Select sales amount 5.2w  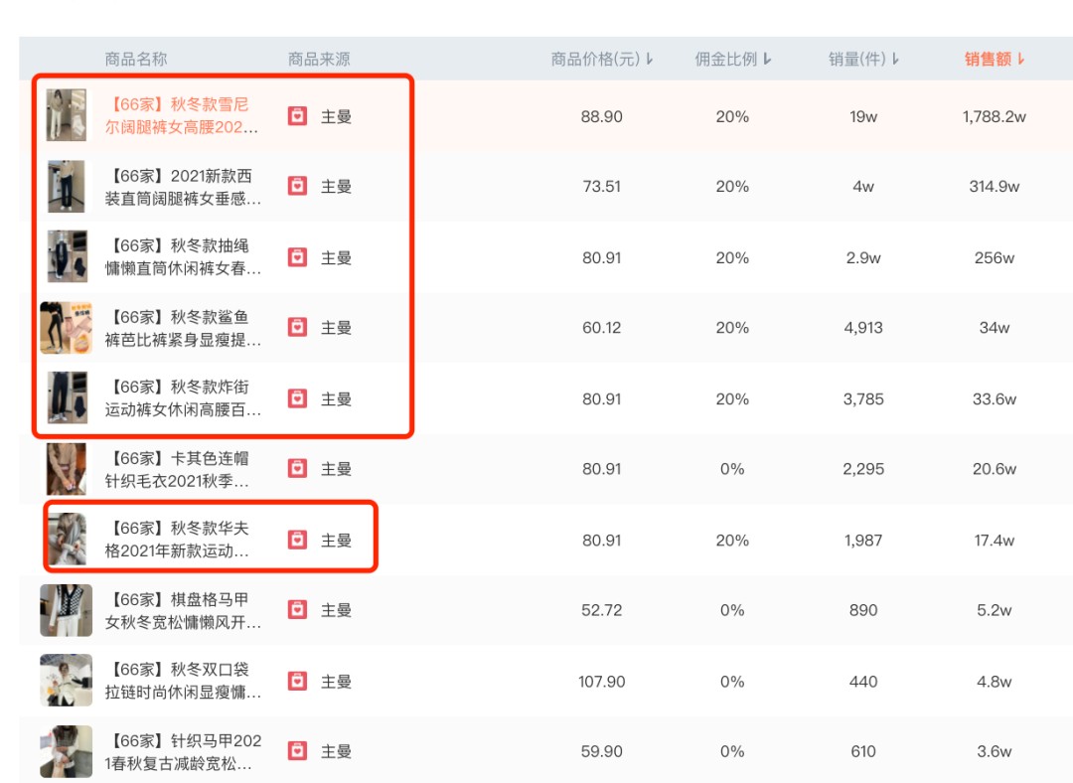pyautogui.click(x=994, y=610)
